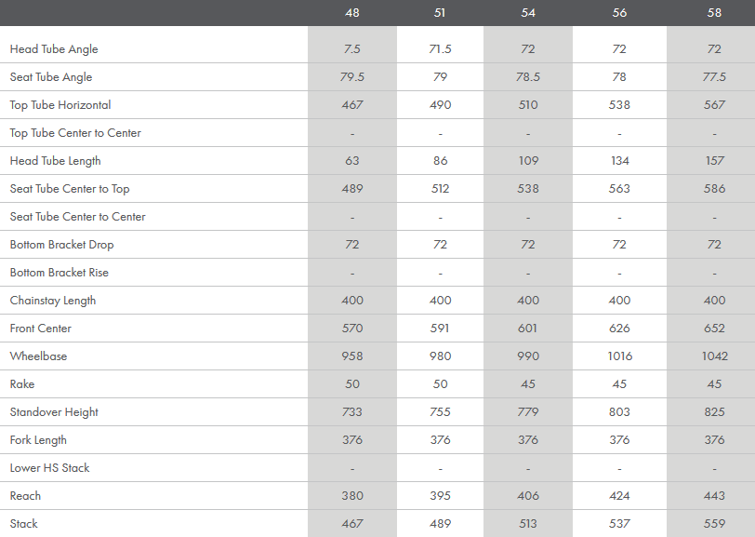Click the size 51 column header
Screen dimensions: 755x537
coord(440,13)
